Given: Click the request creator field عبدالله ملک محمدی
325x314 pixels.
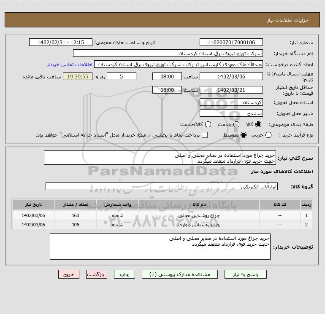Looking at the screenshot, I should (179, 64).
